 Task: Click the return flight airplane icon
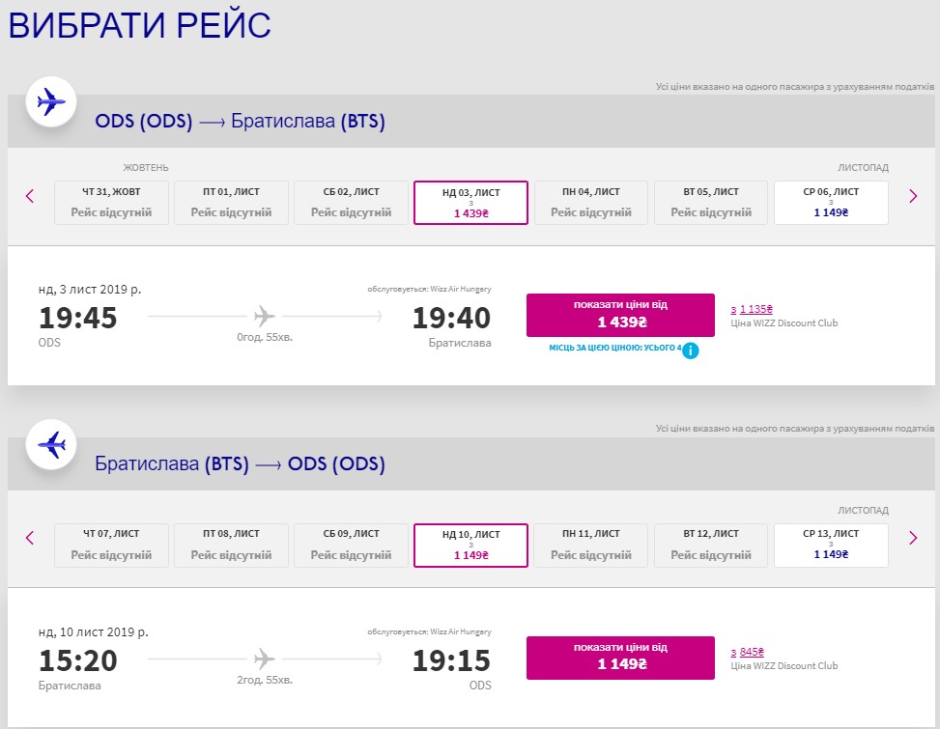[51, 444]
